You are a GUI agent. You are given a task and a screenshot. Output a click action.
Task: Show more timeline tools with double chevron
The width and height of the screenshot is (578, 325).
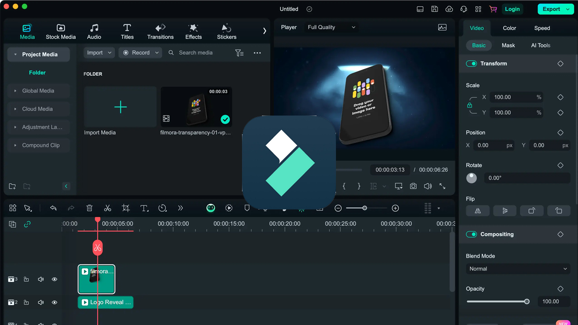click(x=181, y=208)
